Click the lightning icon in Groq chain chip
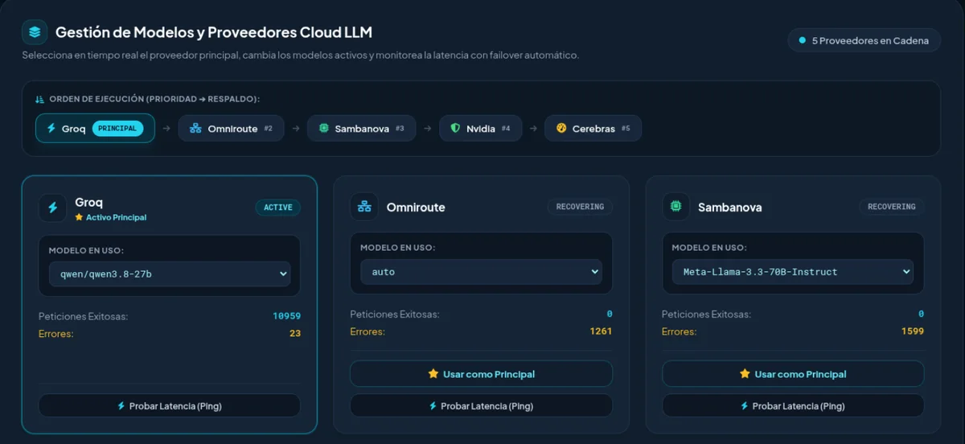The height and width of the screenshot is (444, 965). point(51,129)
